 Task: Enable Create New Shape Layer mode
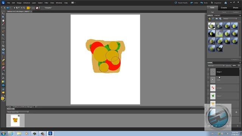point(14,8)
